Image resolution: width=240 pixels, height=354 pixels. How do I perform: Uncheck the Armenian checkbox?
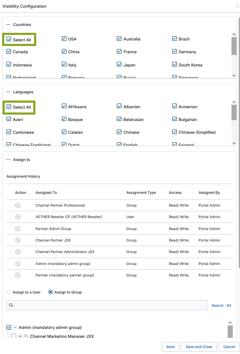coord(174,106)
